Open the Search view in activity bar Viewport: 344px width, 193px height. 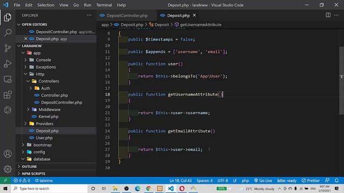coord(8,33)
